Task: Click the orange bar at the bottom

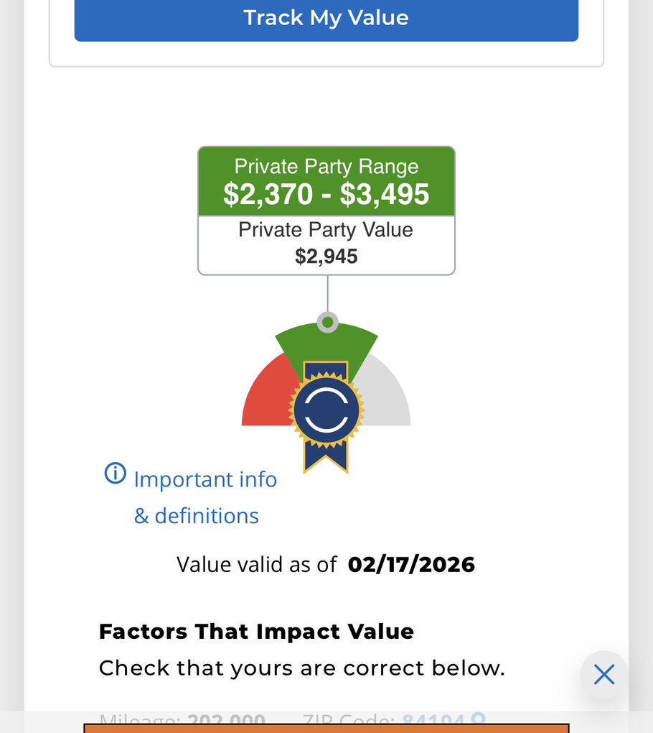Action: 326,728
